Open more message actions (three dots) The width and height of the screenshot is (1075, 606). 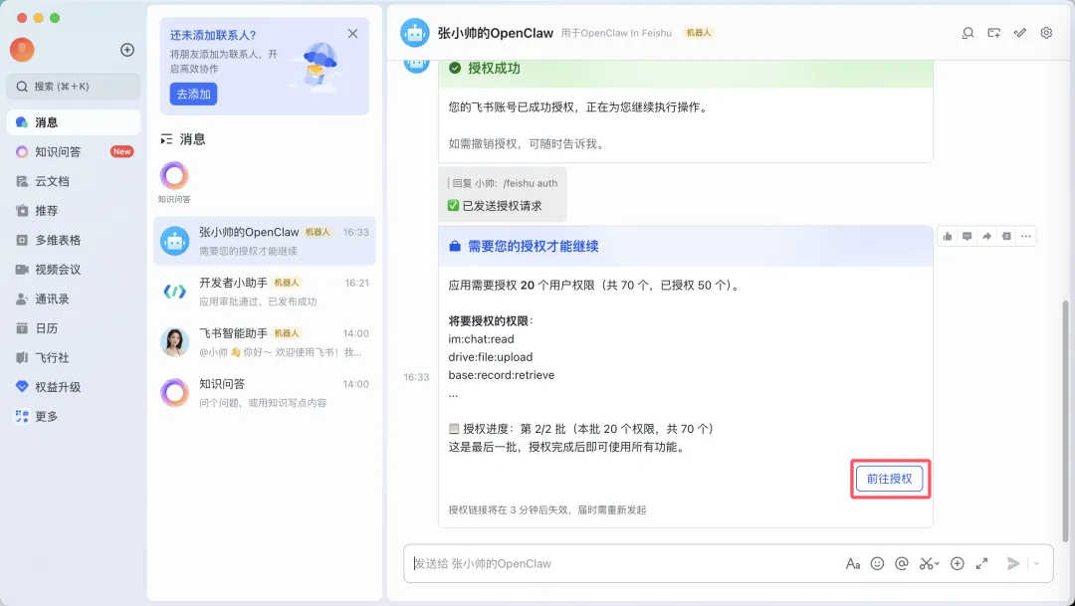[x=1025, y=237]
